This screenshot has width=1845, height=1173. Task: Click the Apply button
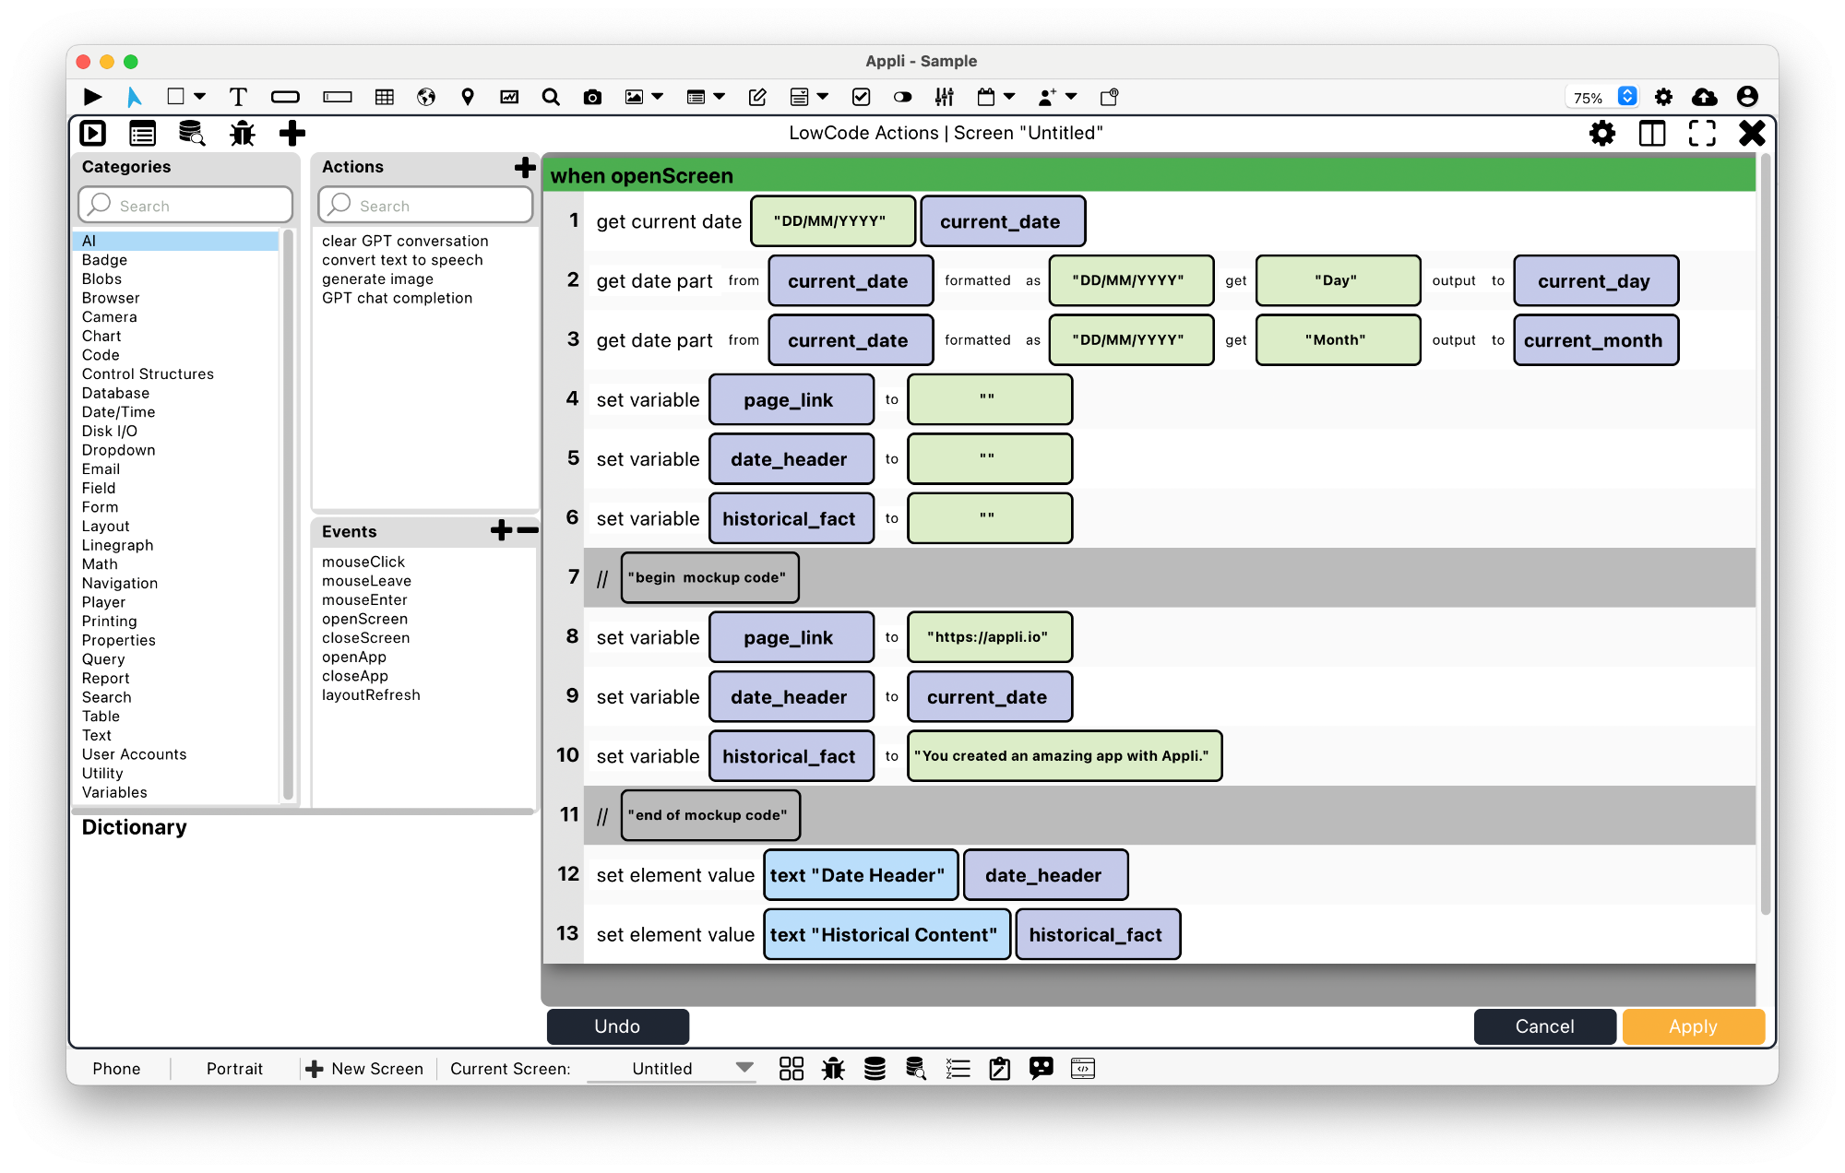(1692, 1026)
